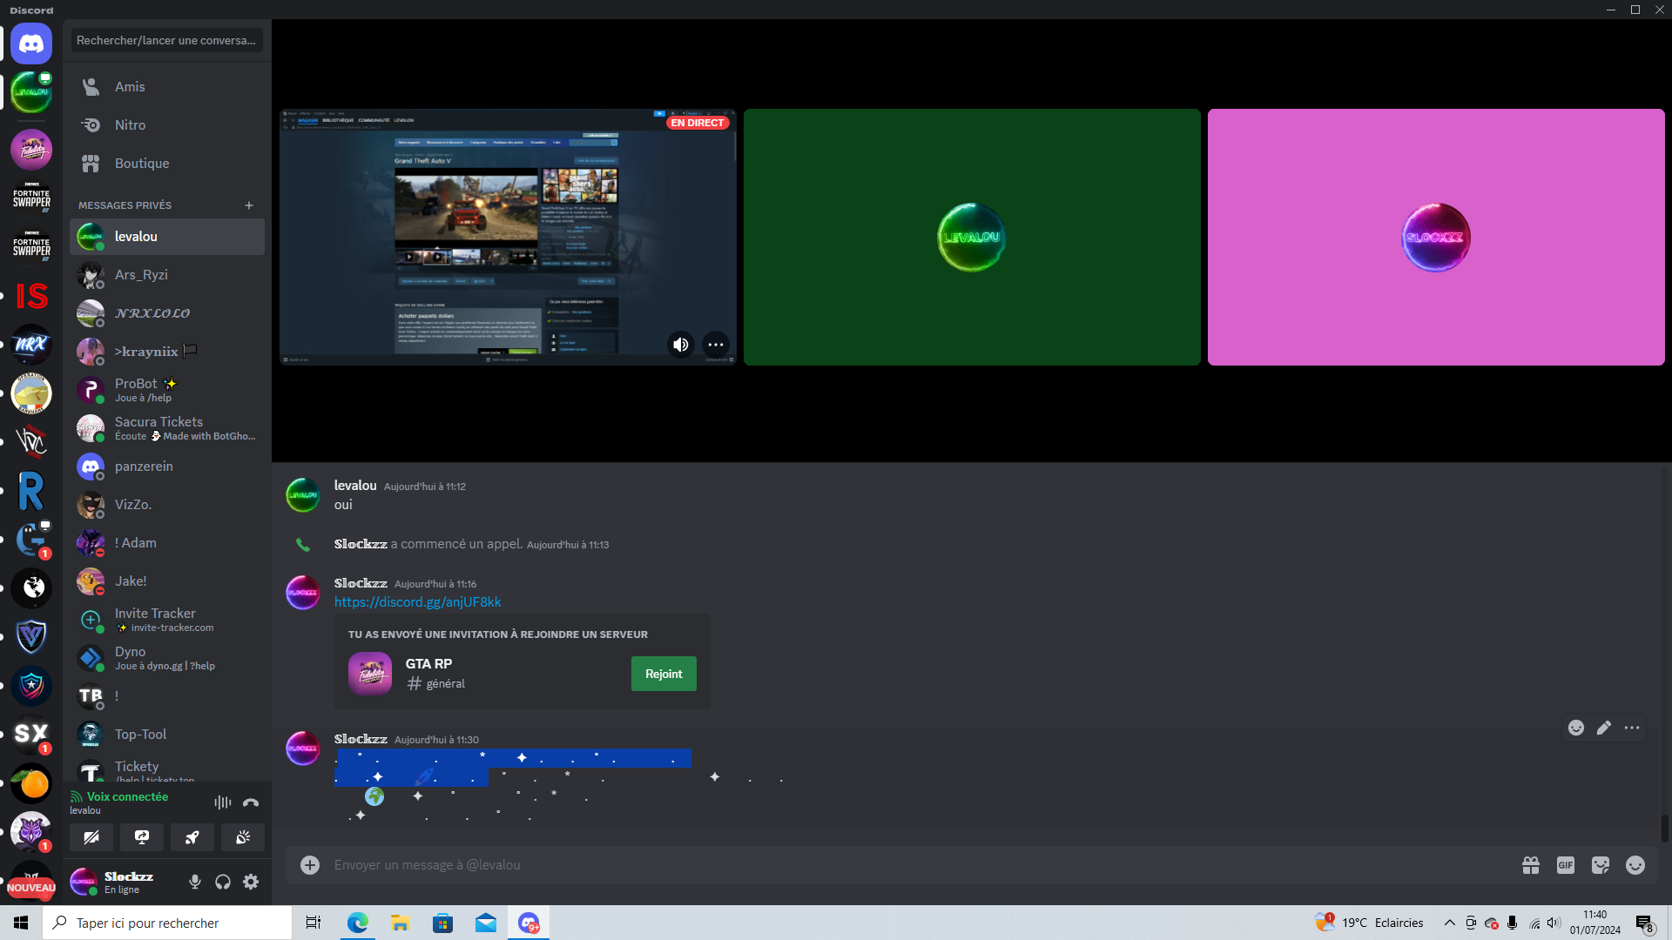Show hidden system tray icons
This screenshot has width=1672, height=940.
(x=1449, y=923)
